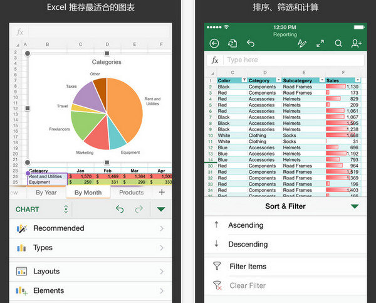Select column D header in Reporting sheet
The image size is (376, 303).
[264, 73]
